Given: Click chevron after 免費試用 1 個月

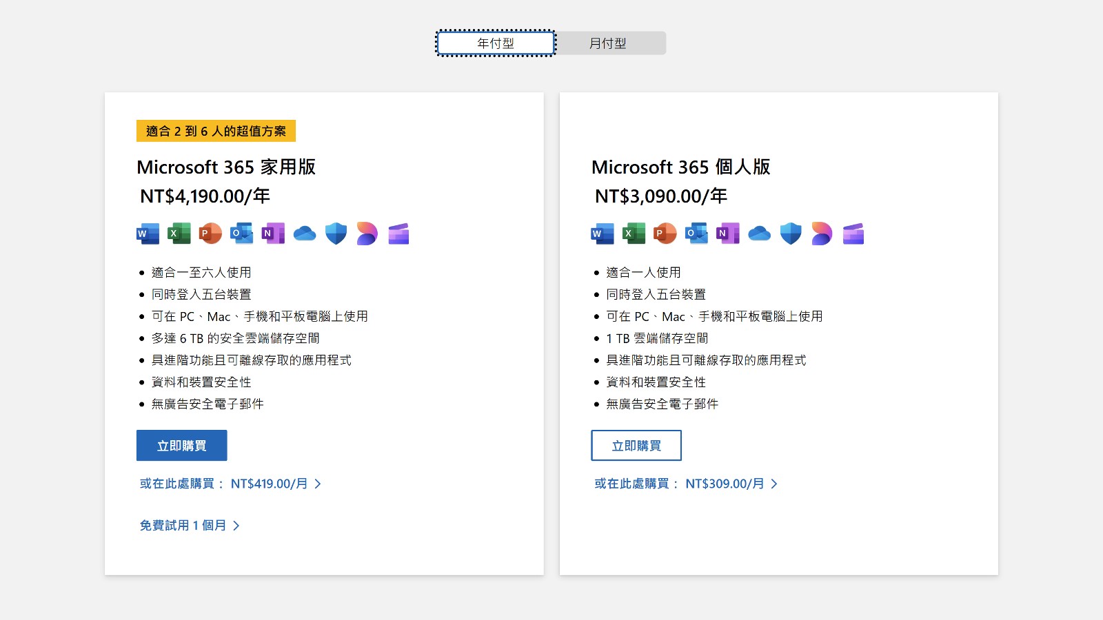Looking at the screenshot, I should coord(236,526).
